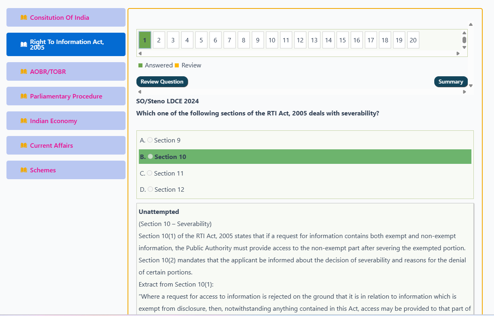Select radio option C Section 11
Viewport: 494px width, 316px height.
click(x=150, y=173)
